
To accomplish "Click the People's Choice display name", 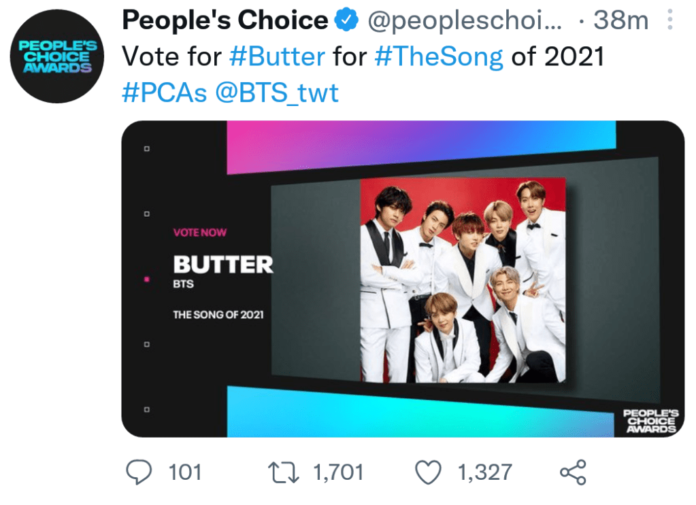I will pos(225,22).
